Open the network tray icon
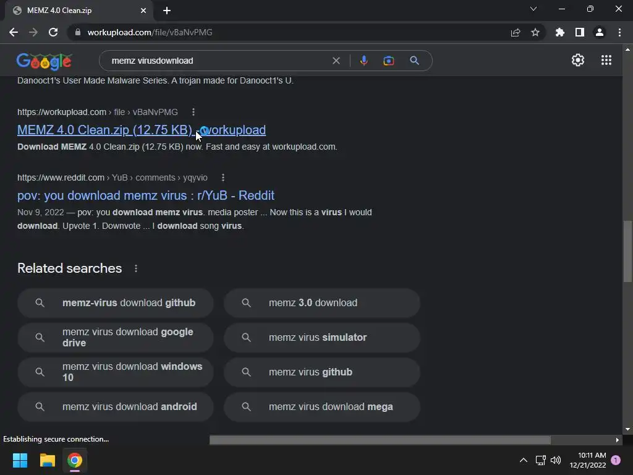The width and height of the screenshot is (633, 475). coord(540,460)
